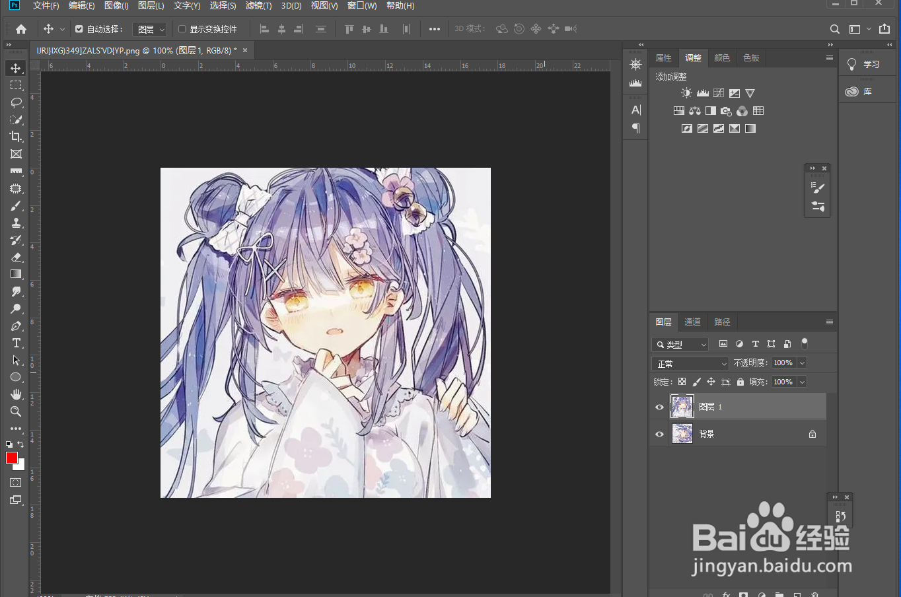Open the Layers panel flyout menu
901x597 pixels.
829,322
